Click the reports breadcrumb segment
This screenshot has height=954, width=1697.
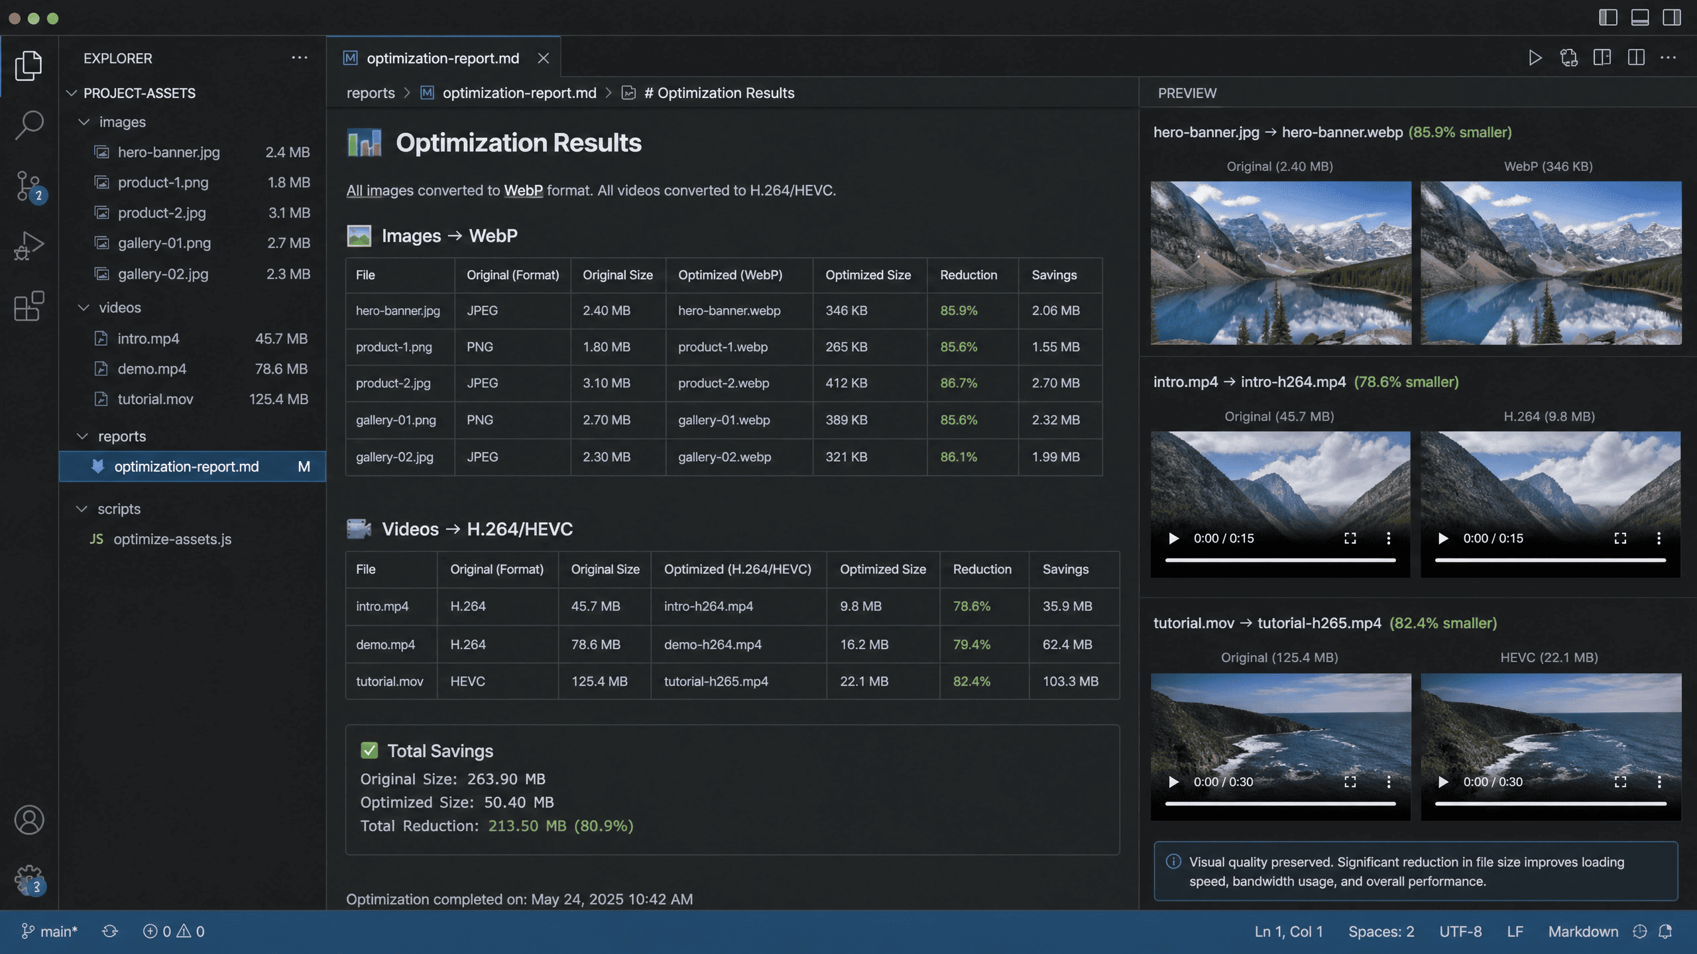[371, 93]
